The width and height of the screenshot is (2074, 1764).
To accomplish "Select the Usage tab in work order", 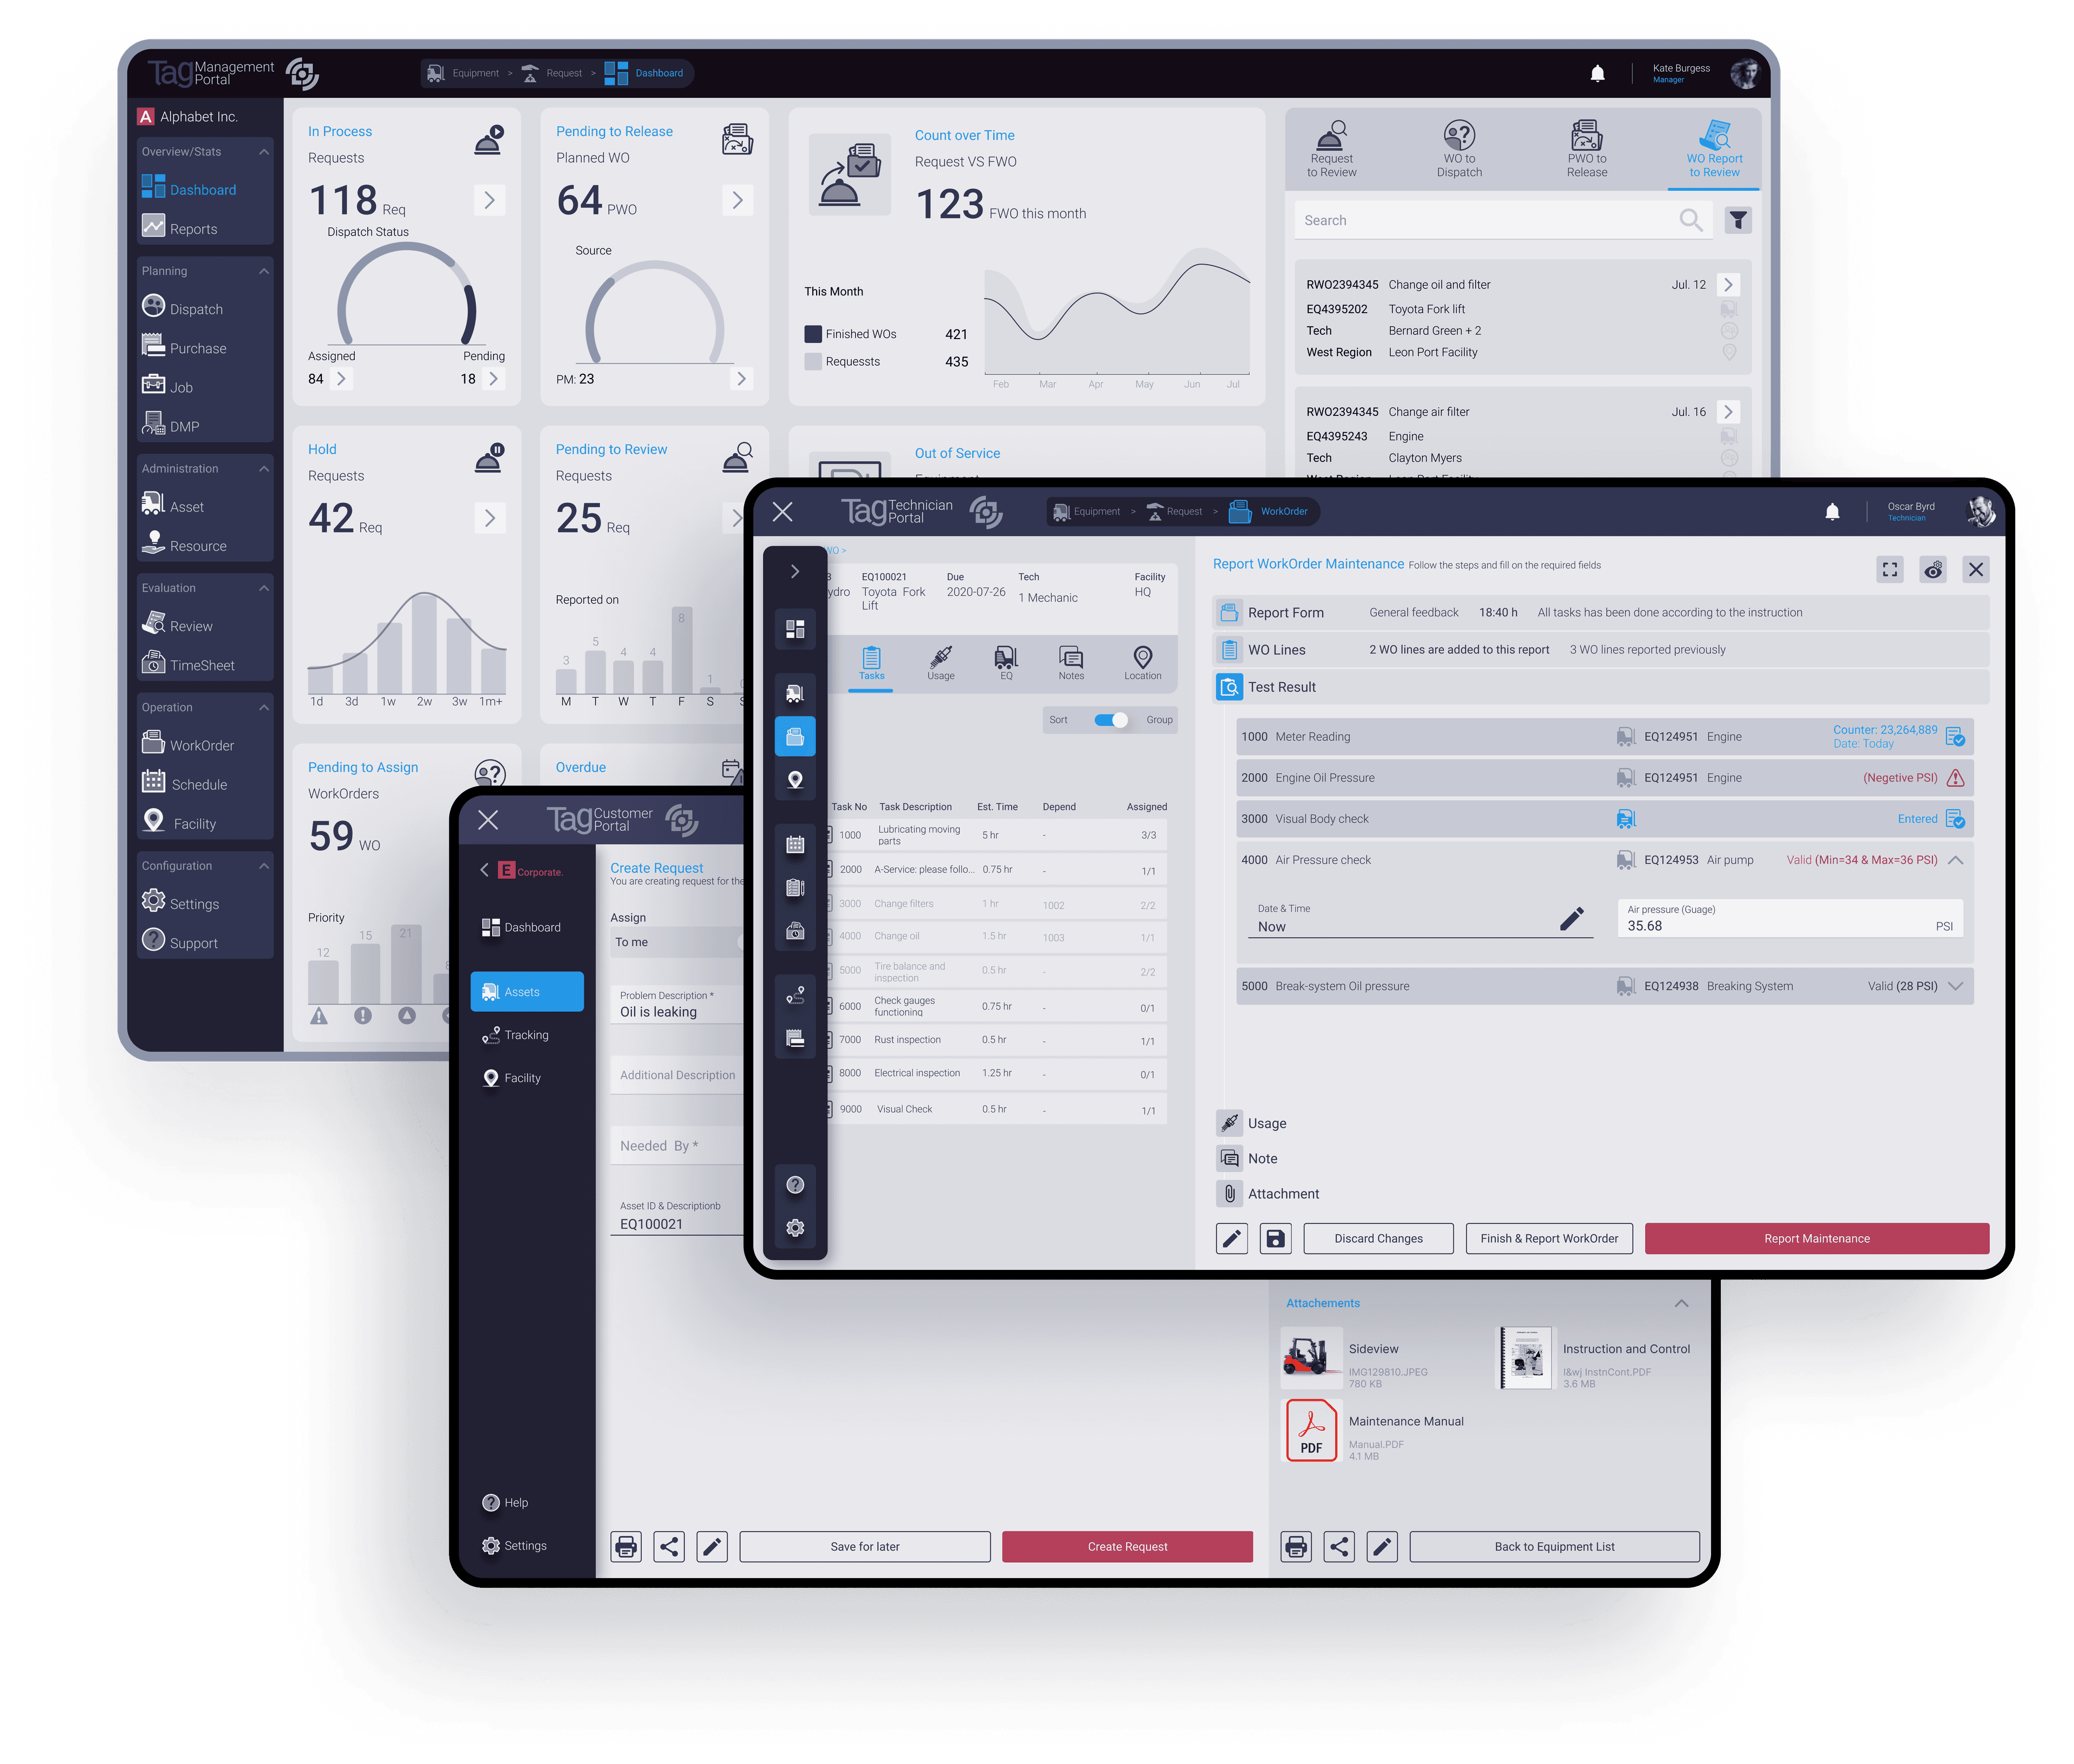I will coord(940,663).
